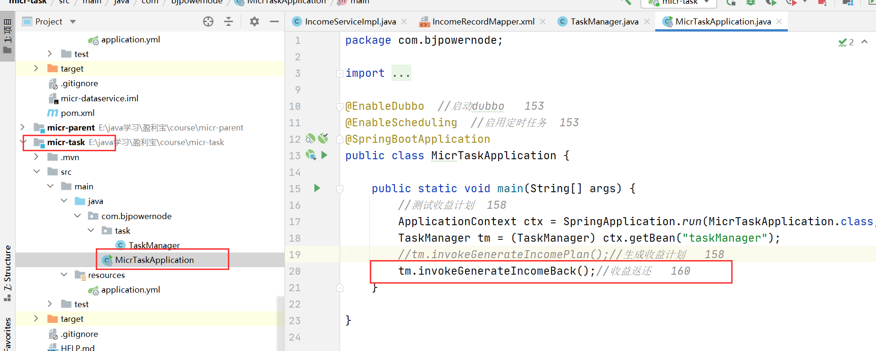Click on the invokeGenerateIncomeBack call
Image resolution: width=876 pixels, height=351 pixels.
[x=497, y=271]
